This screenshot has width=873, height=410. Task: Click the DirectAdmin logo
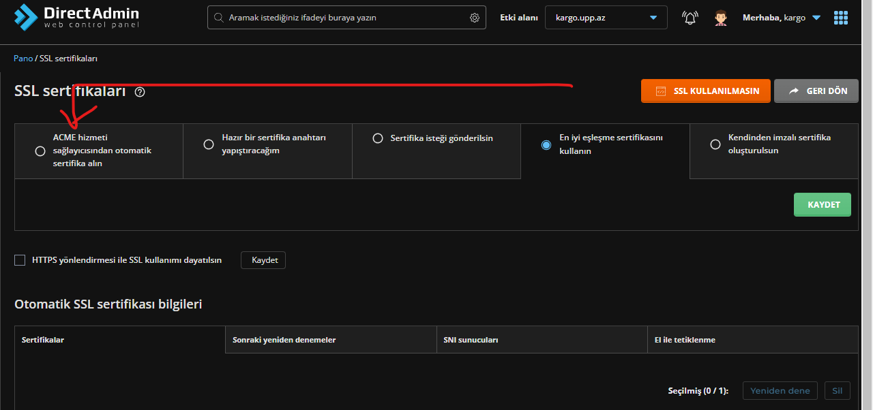click(76, 17)
